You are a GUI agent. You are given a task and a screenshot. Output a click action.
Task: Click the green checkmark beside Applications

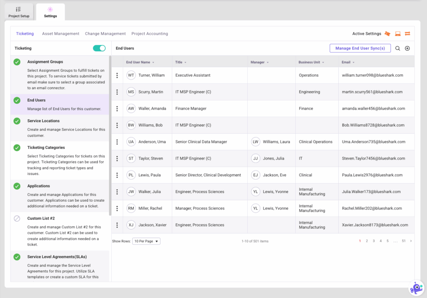coord(17,186)
